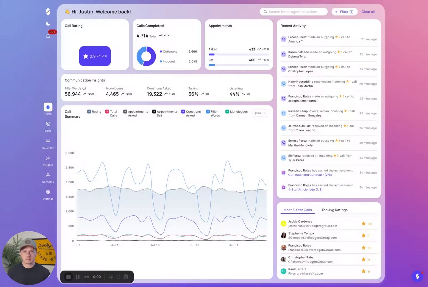This screenshot has height=287, width=428.
Task: Toggle the Total Calls checkbox
Action: [x=107, y=112]
